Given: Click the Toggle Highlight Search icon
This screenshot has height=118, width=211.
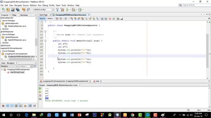Looking at the screenshot, I should click(x=82, y=19).
